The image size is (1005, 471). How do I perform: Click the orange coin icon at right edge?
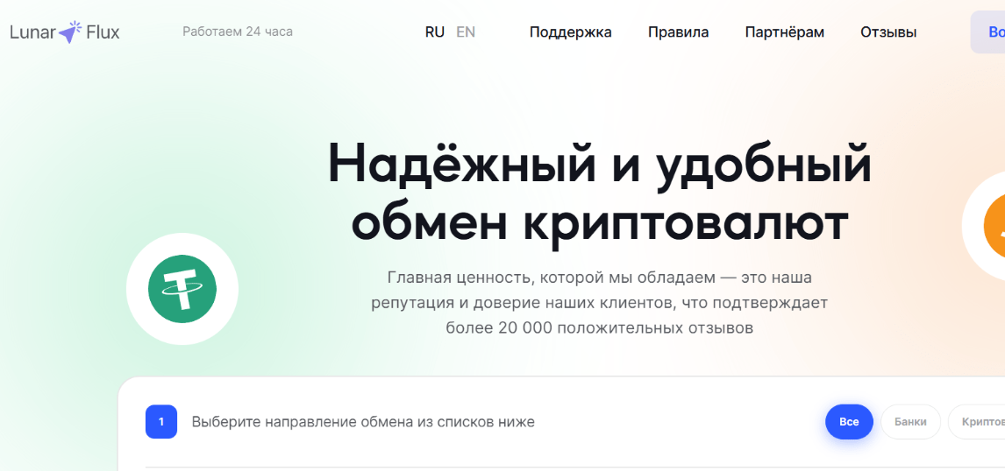[x=994, y=225]
